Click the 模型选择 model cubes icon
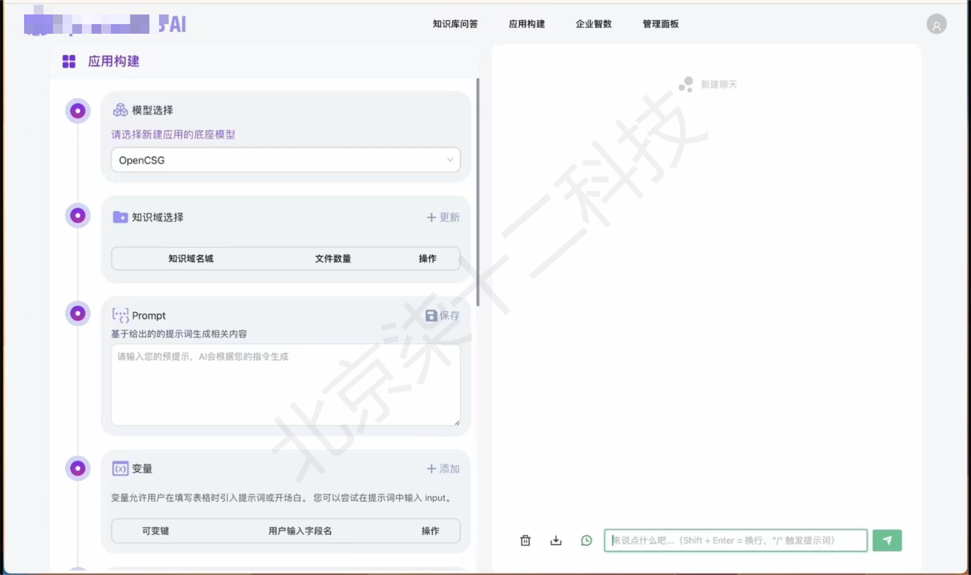 120,110
